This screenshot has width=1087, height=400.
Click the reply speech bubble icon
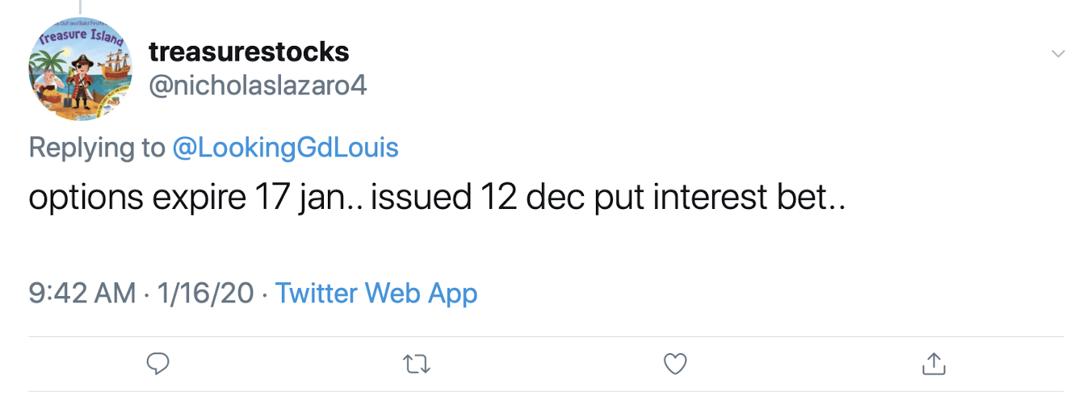point(158,365)
